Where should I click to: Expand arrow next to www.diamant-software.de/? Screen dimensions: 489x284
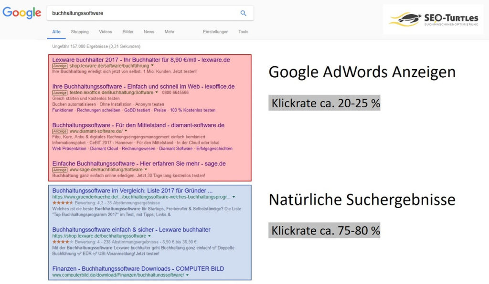click(126, 131)
